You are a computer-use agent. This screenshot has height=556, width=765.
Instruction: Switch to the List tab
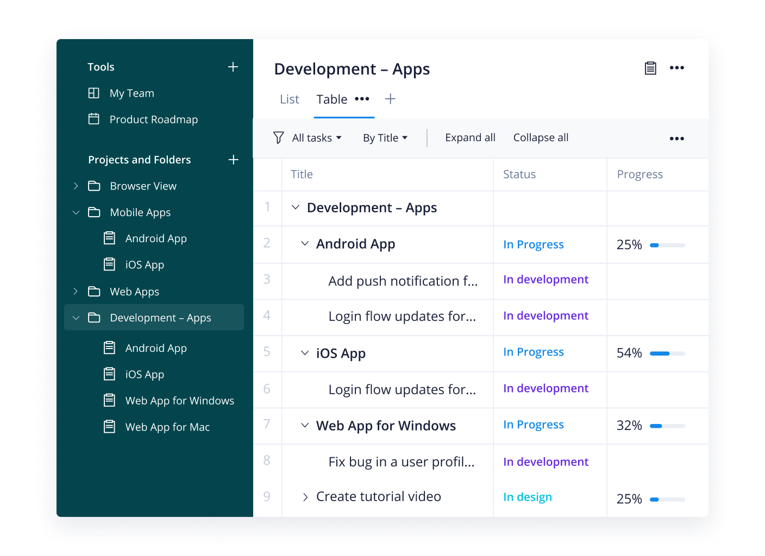tap(290, 99)
